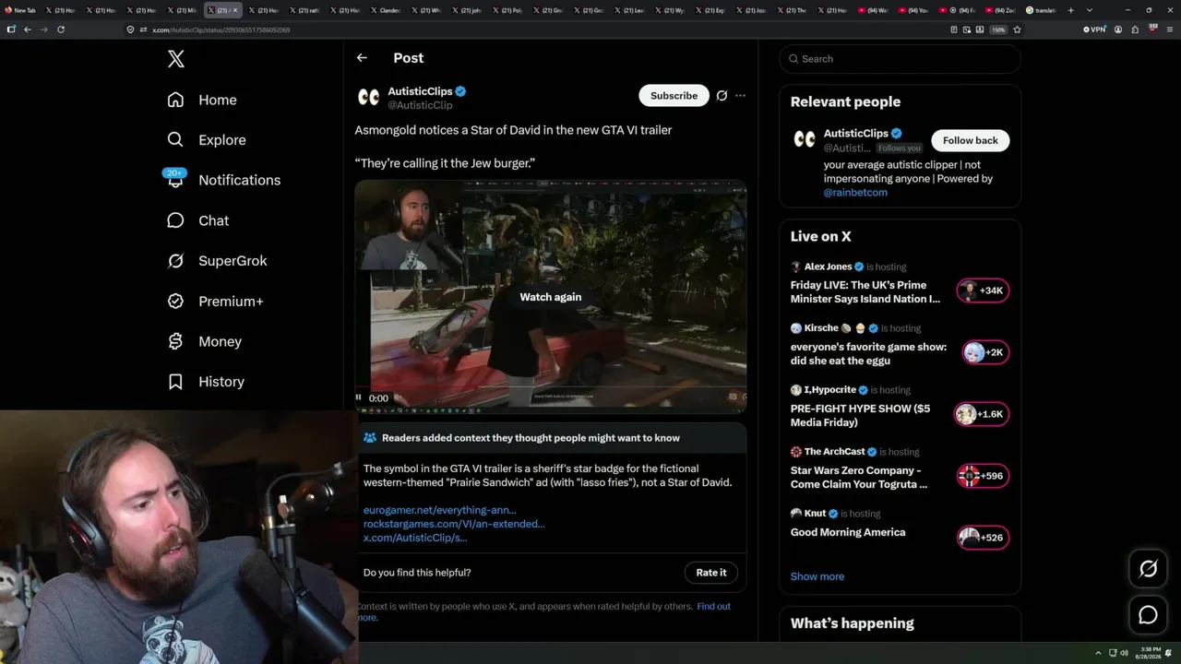Click the X logo in the sidebar
Screen dimensions: 1181x664
[176, 59]
